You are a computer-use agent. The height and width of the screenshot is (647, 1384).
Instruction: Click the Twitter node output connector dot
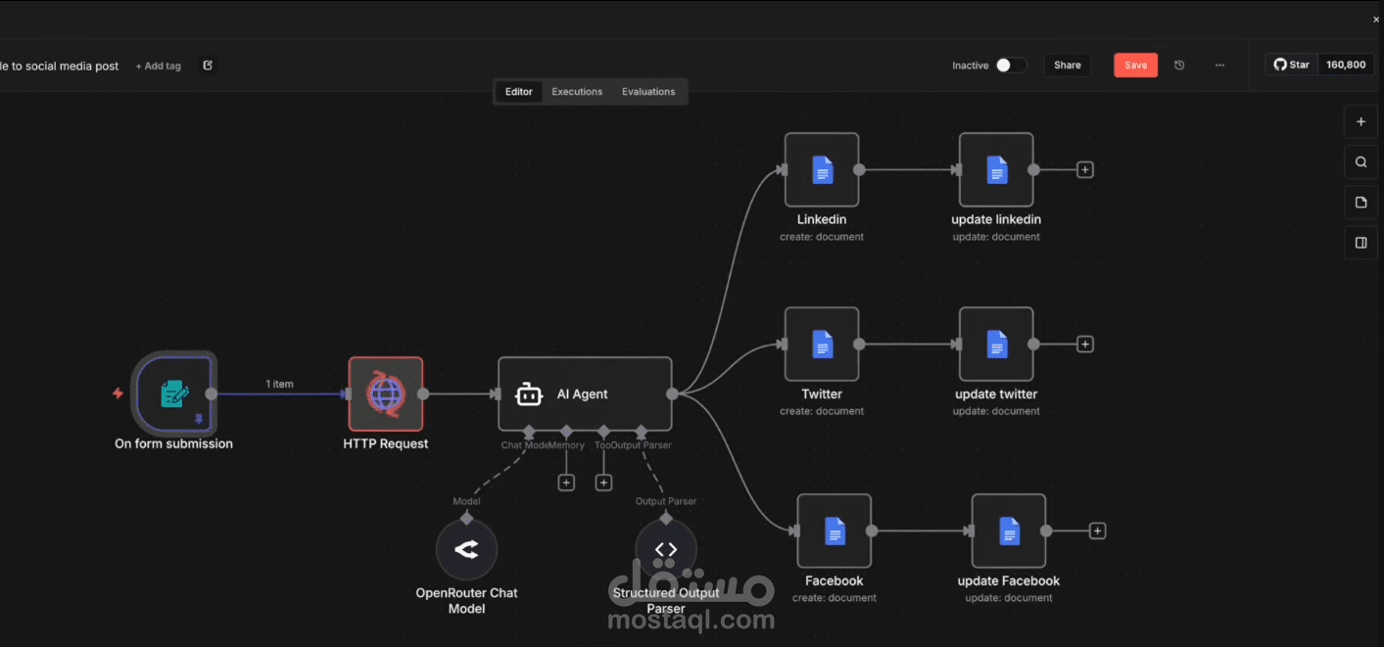(859, 345)
